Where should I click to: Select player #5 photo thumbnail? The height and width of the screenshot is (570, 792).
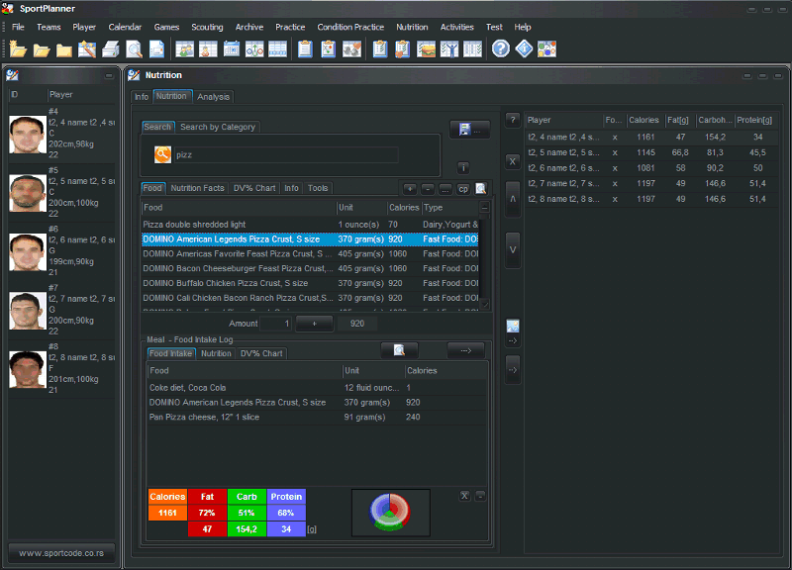tap(28, 193)
